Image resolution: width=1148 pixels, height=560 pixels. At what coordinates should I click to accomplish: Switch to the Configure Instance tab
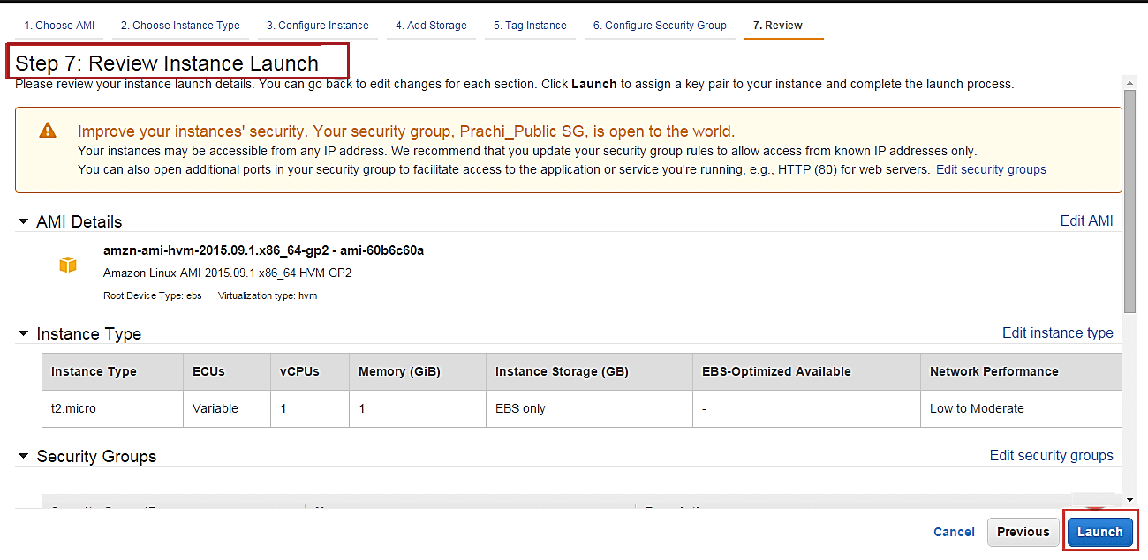[318, 26]
